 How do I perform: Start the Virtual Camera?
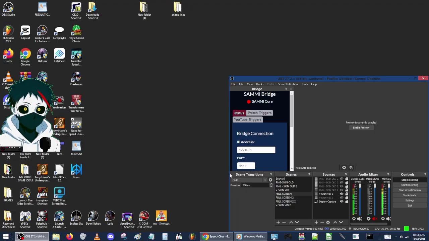pos(410,190)
